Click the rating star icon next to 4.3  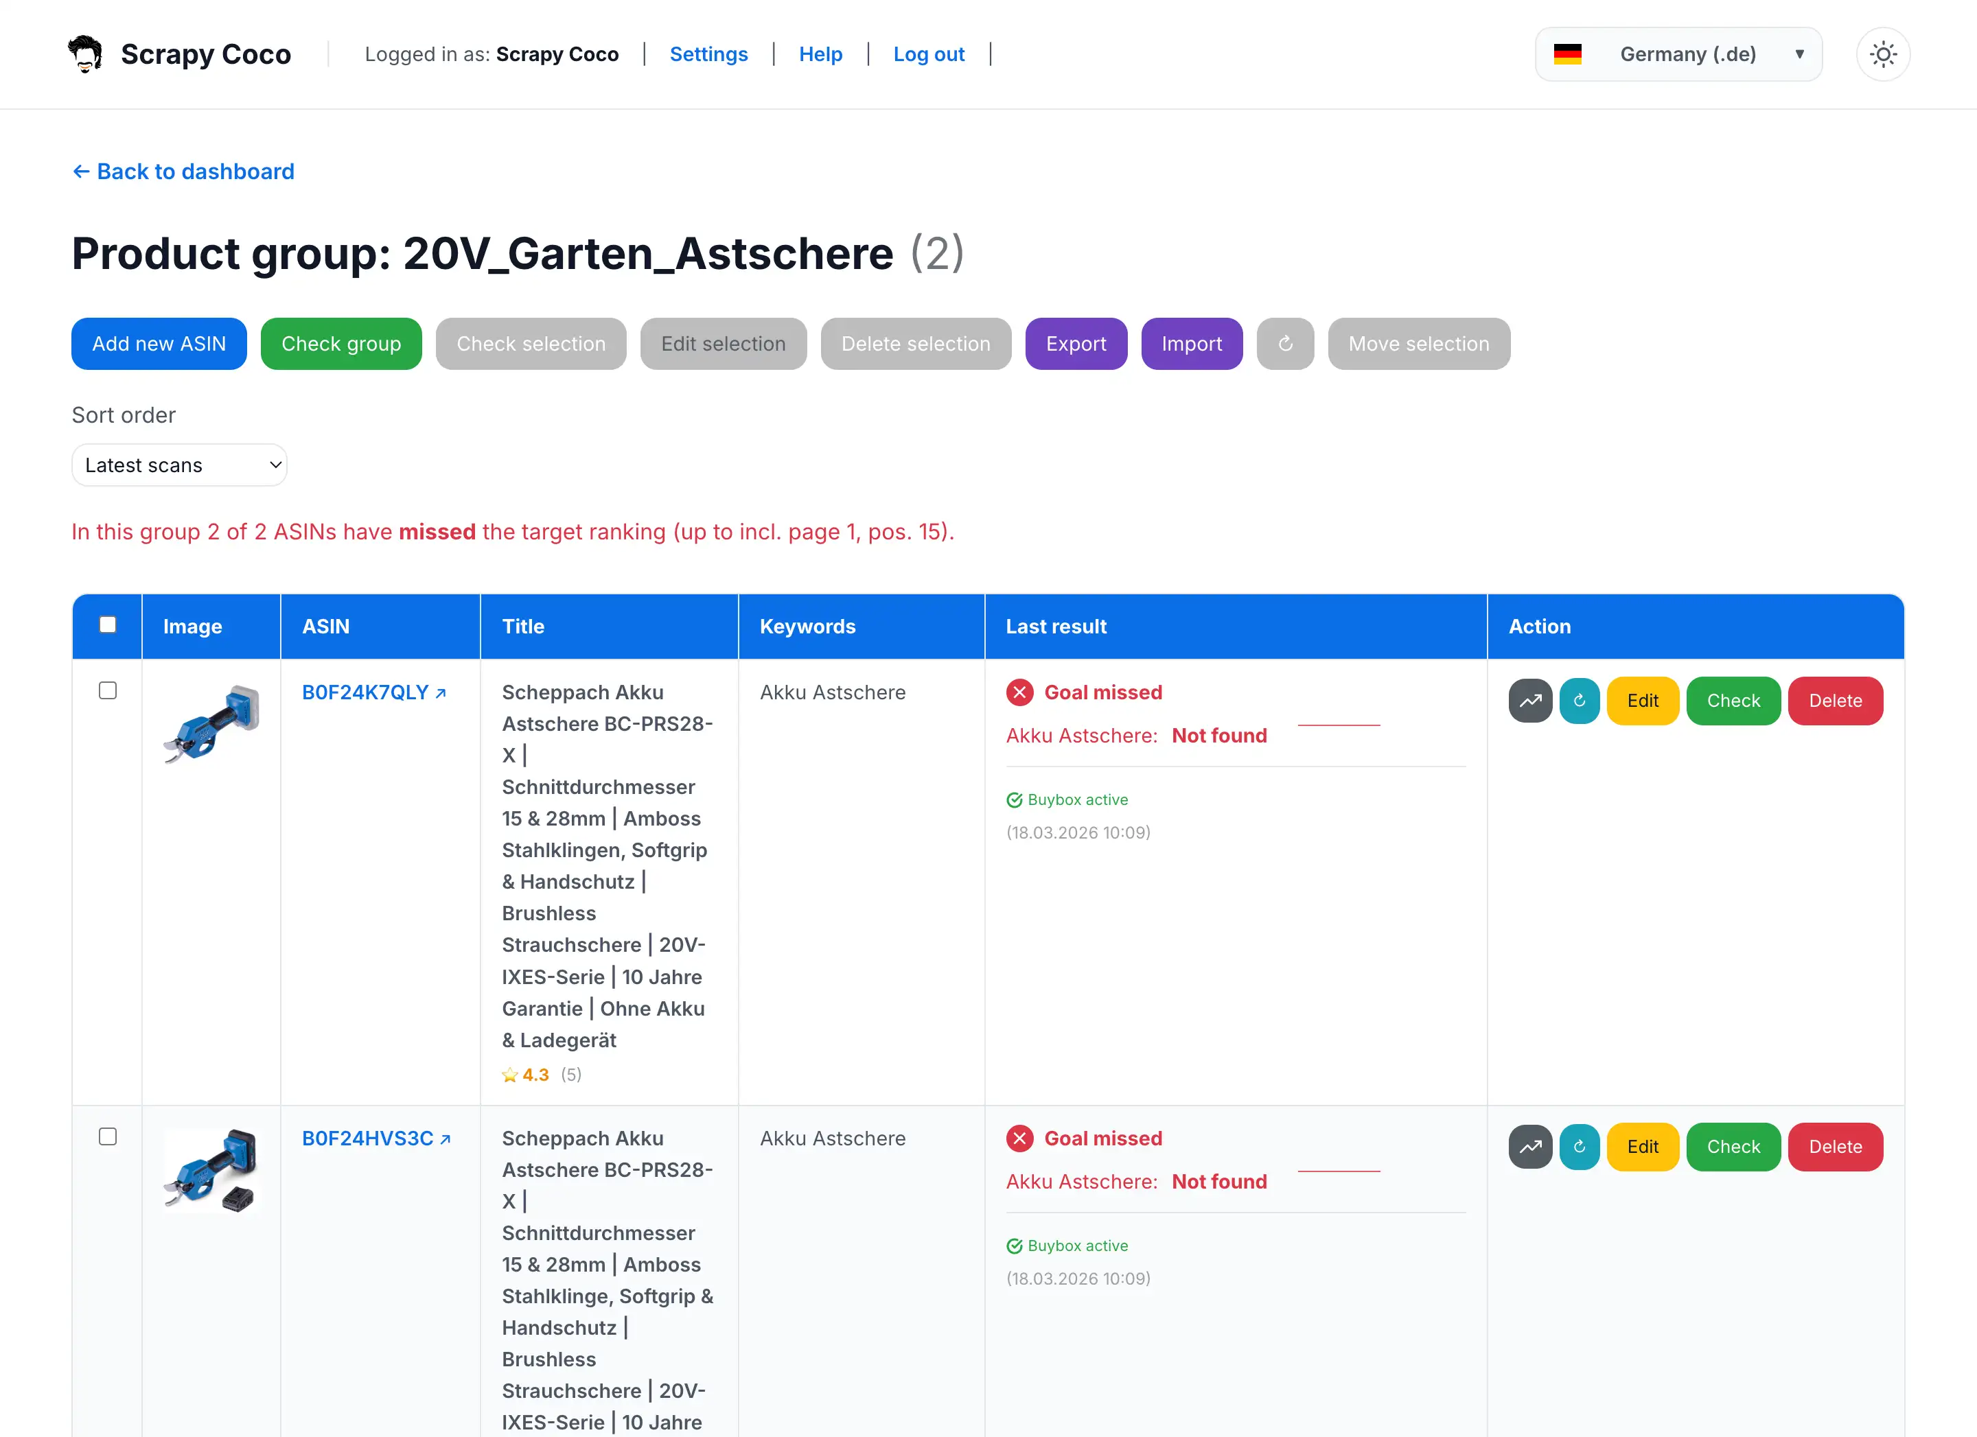coord(510,1075)
